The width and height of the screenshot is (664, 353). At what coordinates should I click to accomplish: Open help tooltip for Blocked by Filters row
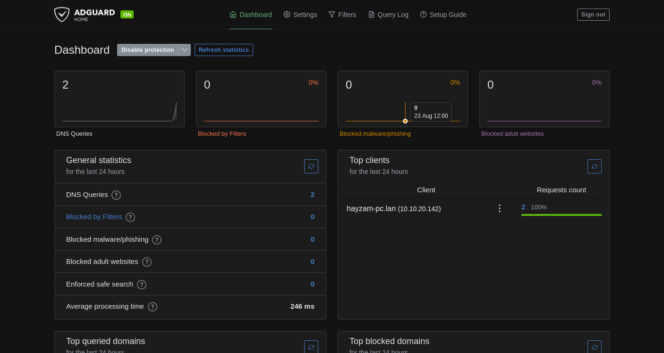pyautogui.click(x=130, y=217)
